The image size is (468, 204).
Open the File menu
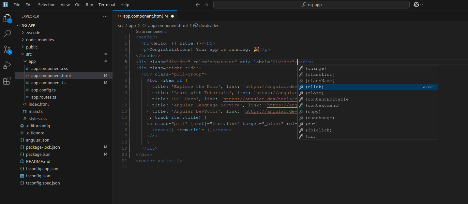point(17,5)
